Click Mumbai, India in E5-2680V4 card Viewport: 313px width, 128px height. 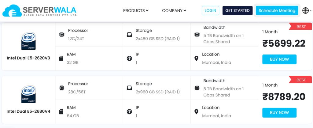point(217,116)
